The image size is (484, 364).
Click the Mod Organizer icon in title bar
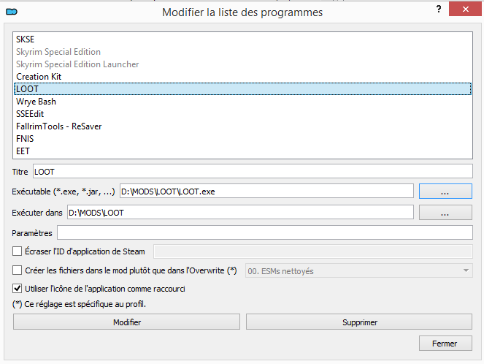point(12,12)
